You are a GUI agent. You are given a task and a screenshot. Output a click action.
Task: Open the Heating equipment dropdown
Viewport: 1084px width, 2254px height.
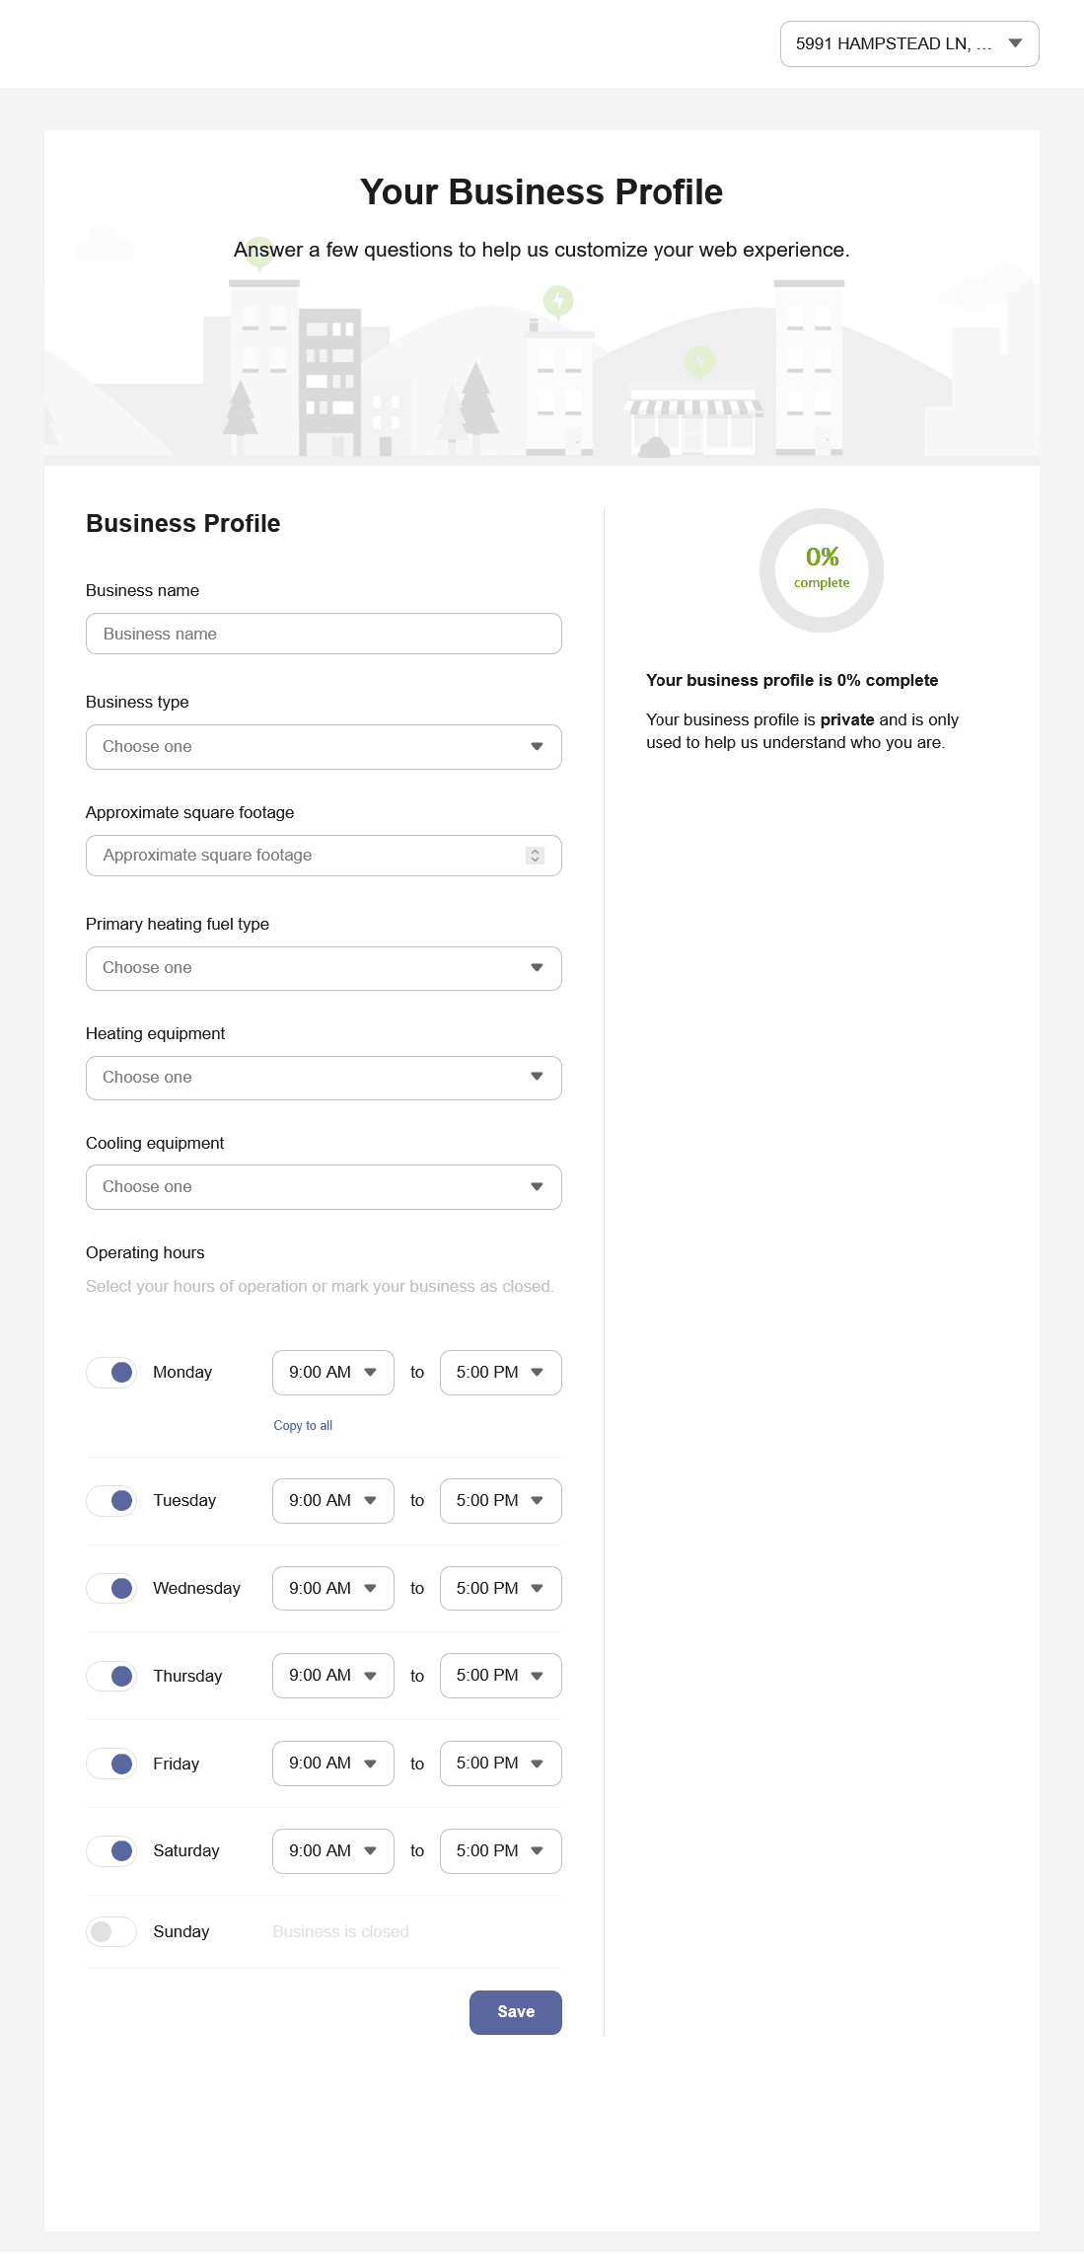pos(323,1078)
